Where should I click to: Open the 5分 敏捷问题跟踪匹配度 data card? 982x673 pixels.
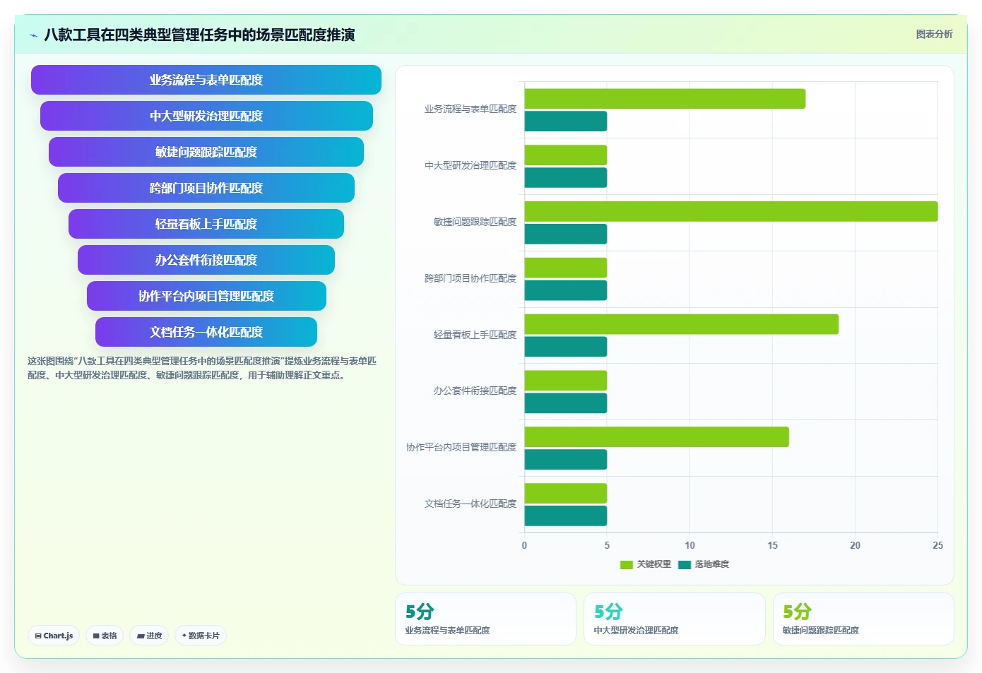tap(863, 619)
